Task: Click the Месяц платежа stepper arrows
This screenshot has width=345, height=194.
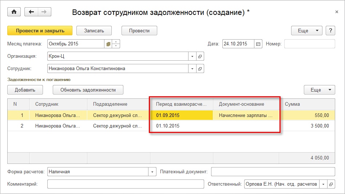Action: 116,44
